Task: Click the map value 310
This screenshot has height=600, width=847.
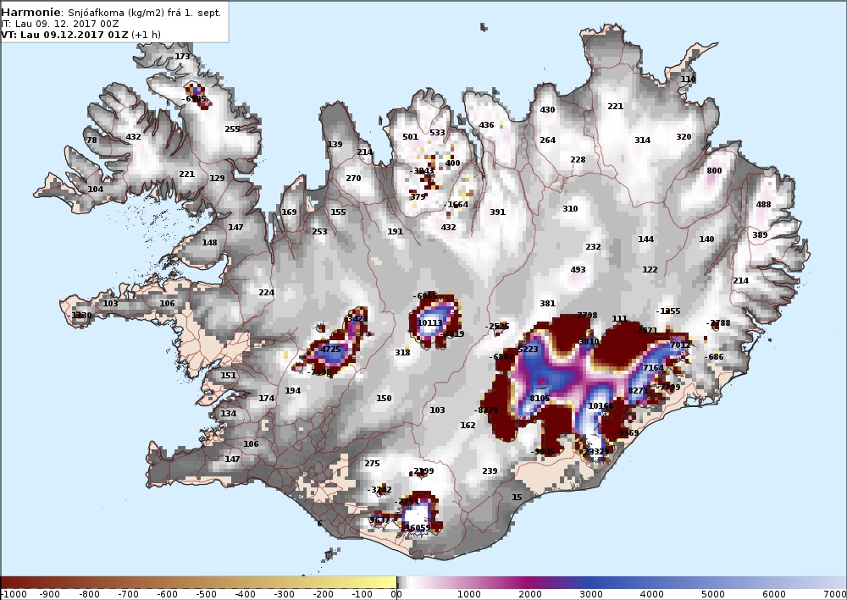Action: [570, 208]
